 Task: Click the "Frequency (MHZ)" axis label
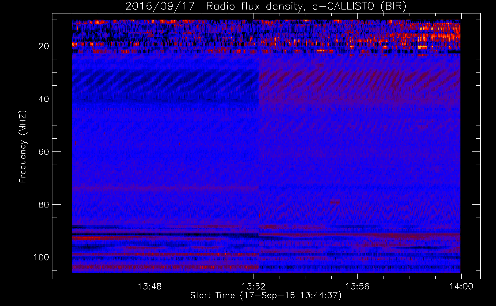coord(23,147)
